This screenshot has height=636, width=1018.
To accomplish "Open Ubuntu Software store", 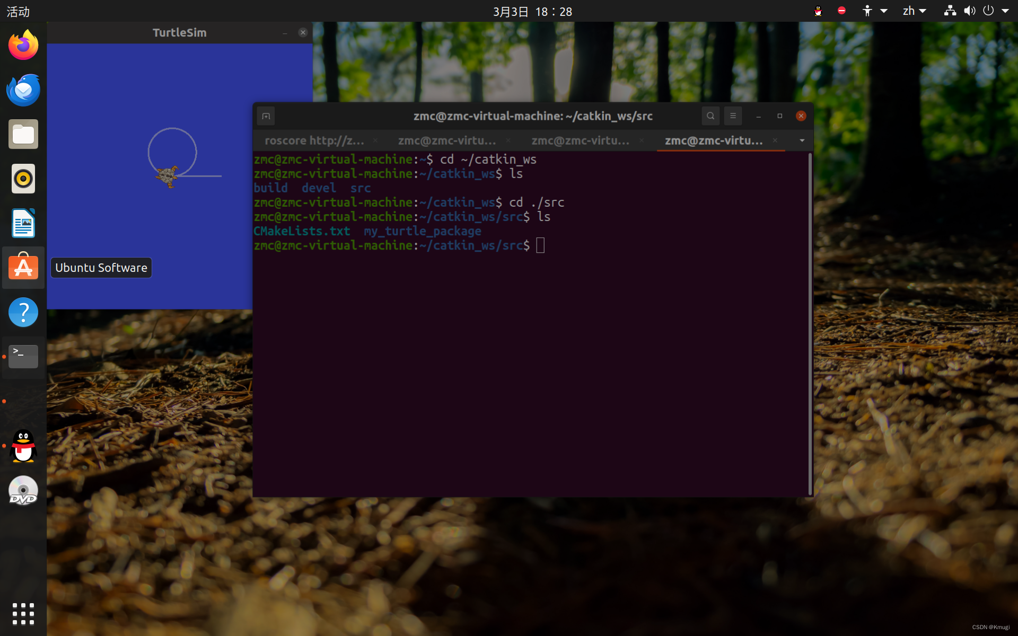I will pos(23,268).
